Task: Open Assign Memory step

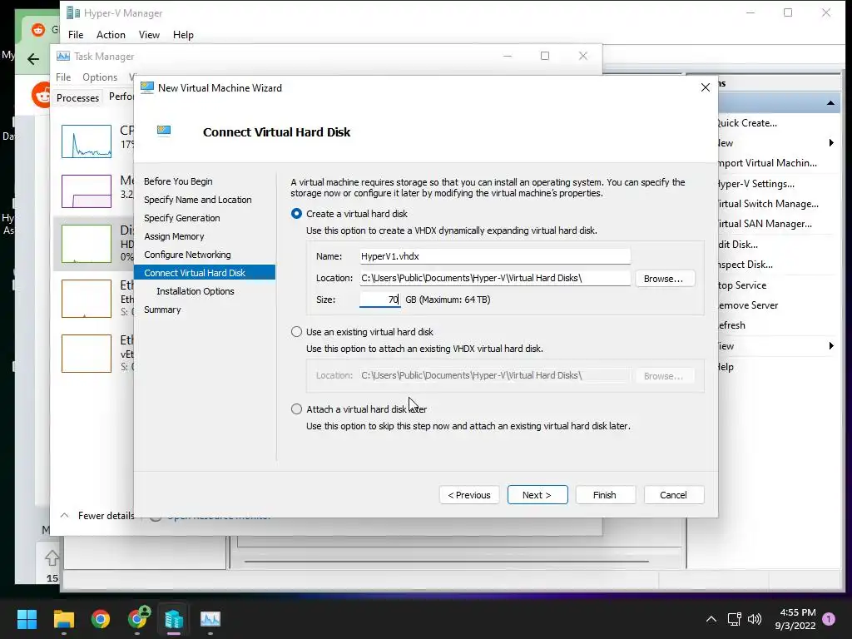Action: click(x=174, y=236)
